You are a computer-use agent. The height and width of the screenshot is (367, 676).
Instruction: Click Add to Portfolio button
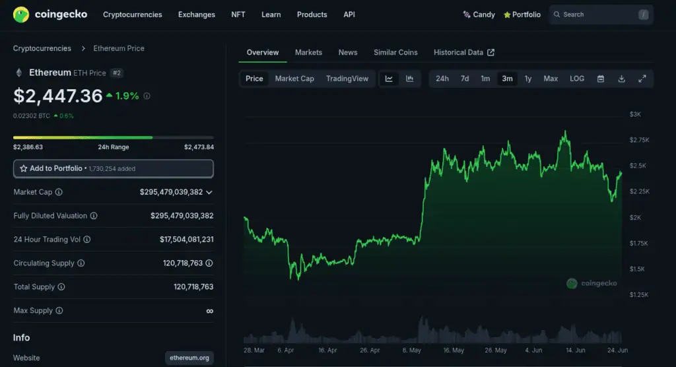coord(114,168)
